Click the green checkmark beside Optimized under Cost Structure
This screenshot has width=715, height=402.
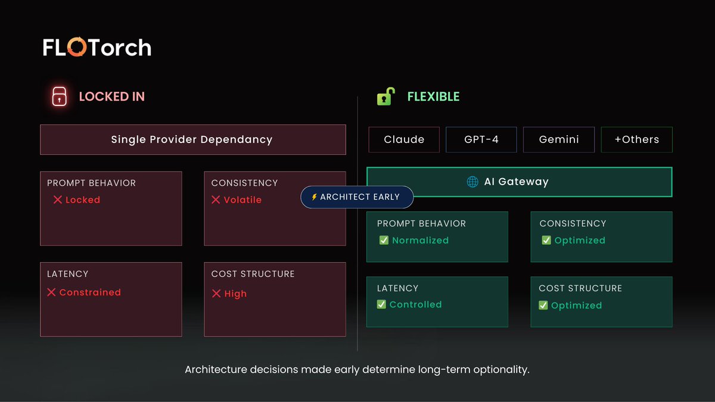543,306
